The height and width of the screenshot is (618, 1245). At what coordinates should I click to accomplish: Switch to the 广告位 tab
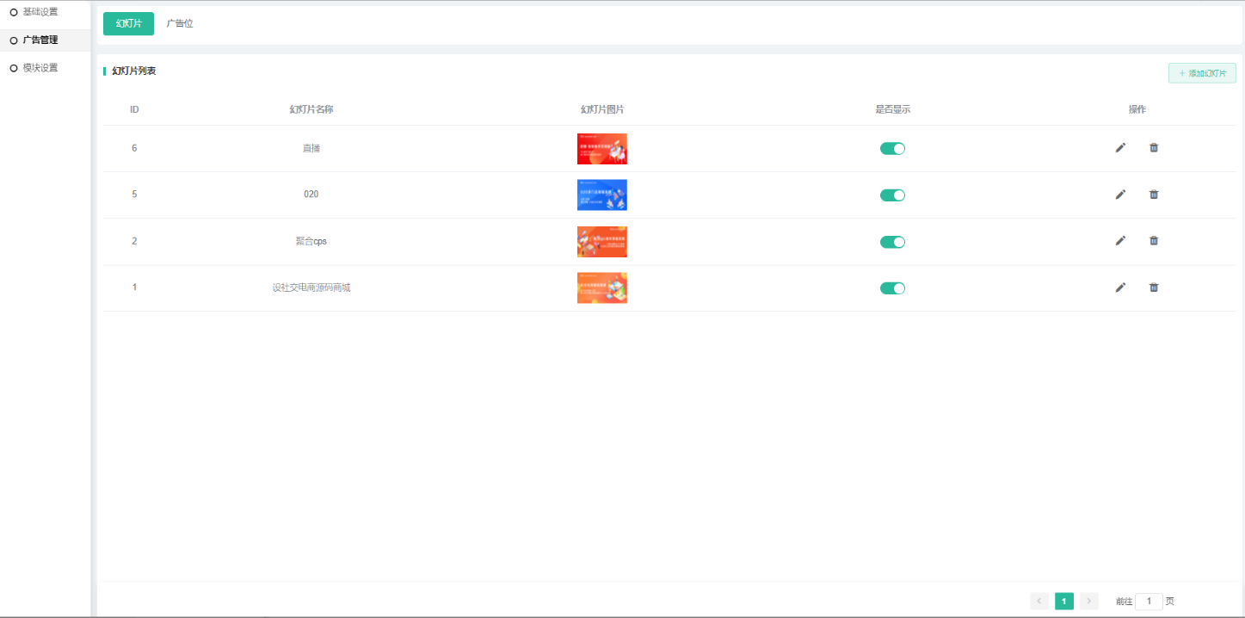pos(180,23)
